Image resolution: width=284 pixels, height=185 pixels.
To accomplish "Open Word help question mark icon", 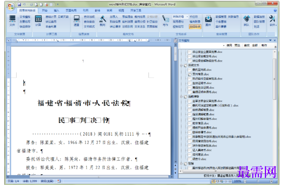I will [275, 10].
